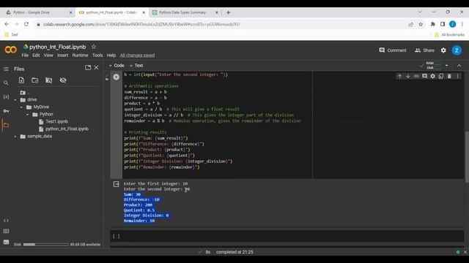
Task: Open the Colab logo home link
Action: pos(10,50)
